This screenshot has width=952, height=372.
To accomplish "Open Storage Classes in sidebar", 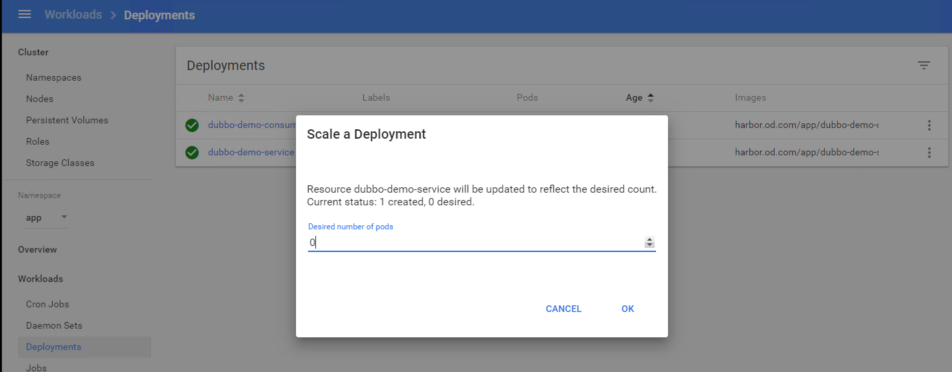I will 60,163.
